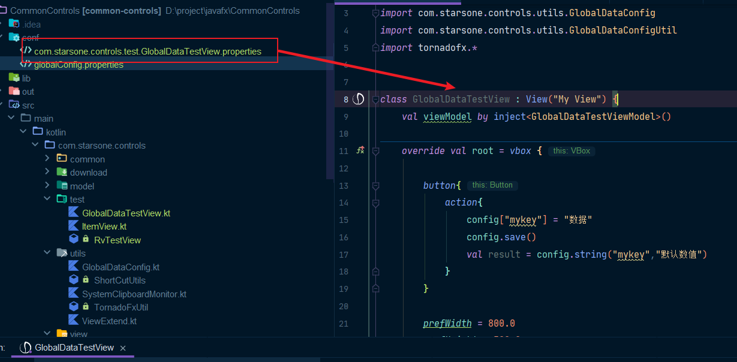Expand the common package node
This screenshot has height=362, width=737.
47,159
